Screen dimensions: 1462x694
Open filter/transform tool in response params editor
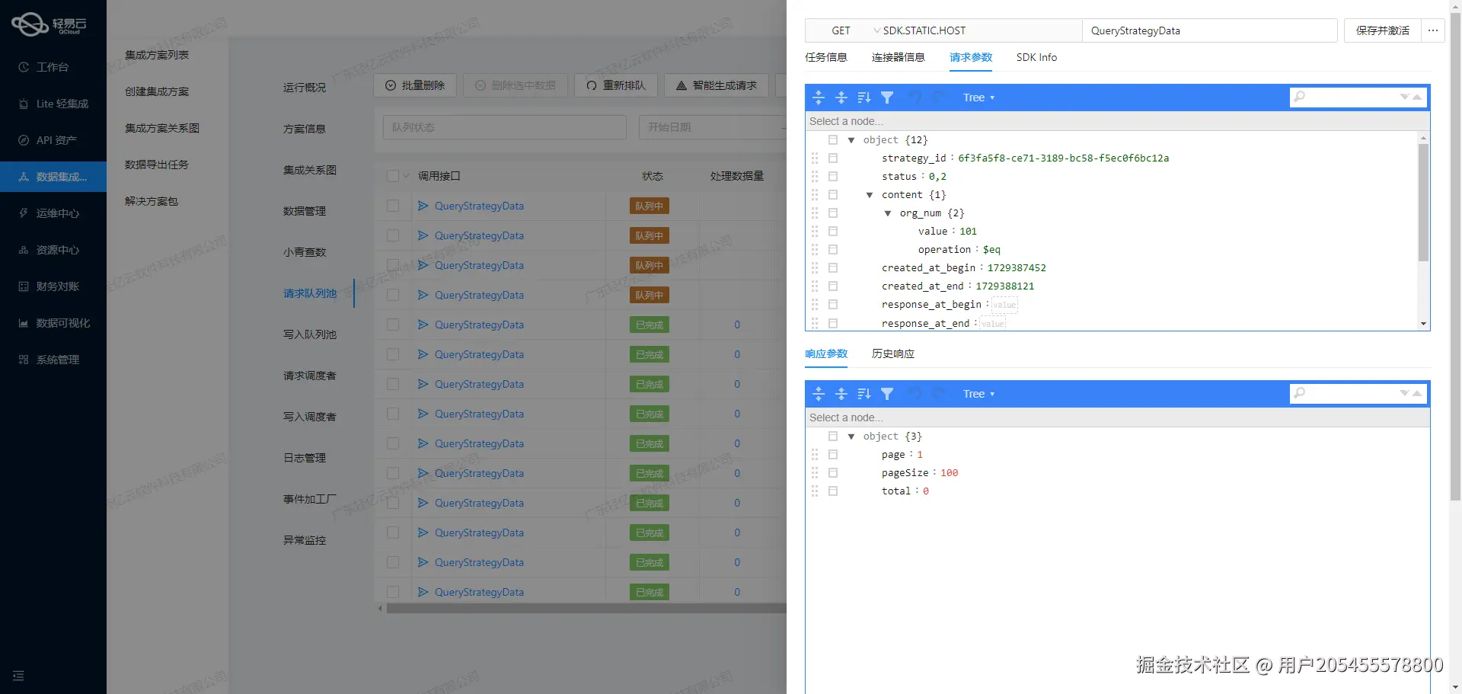click(x=887, y=394)
